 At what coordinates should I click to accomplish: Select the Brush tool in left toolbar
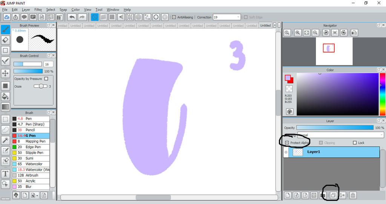pos(5,29)
